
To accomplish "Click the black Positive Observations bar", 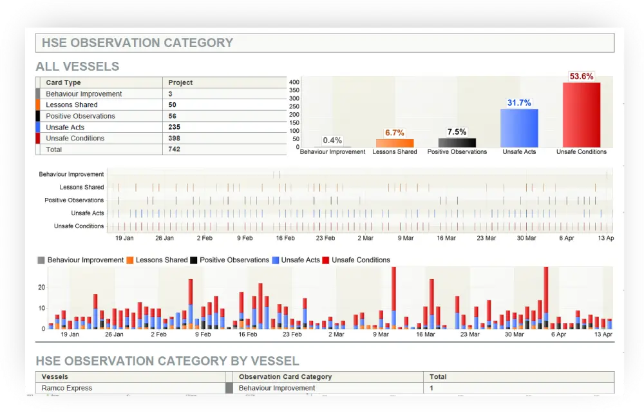I will tap(457, 142).
